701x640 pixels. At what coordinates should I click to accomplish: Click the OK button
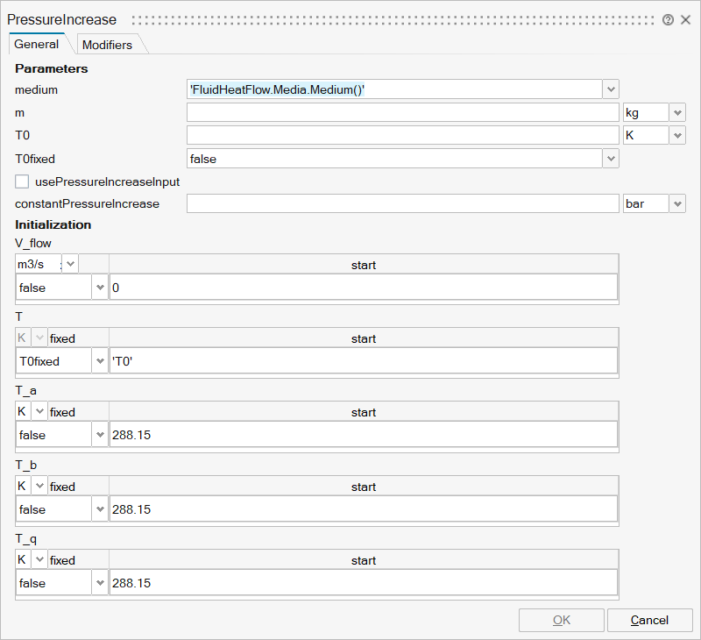click(x=562, y=620)
